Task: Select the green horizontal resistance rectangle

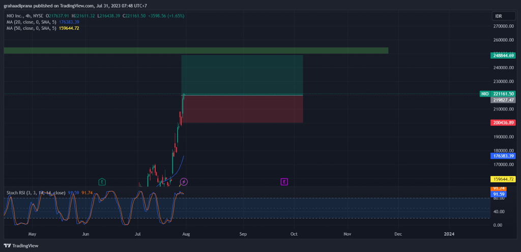Action: (x=196, y=50)
